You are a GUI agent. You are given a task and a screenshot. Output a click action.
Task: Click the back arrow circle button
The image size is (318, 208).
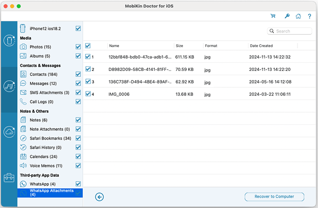(x=99, y=197)
